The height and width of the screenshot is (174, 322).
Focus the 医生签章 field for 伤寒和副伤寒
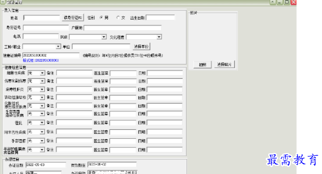[x=123, y=81]
